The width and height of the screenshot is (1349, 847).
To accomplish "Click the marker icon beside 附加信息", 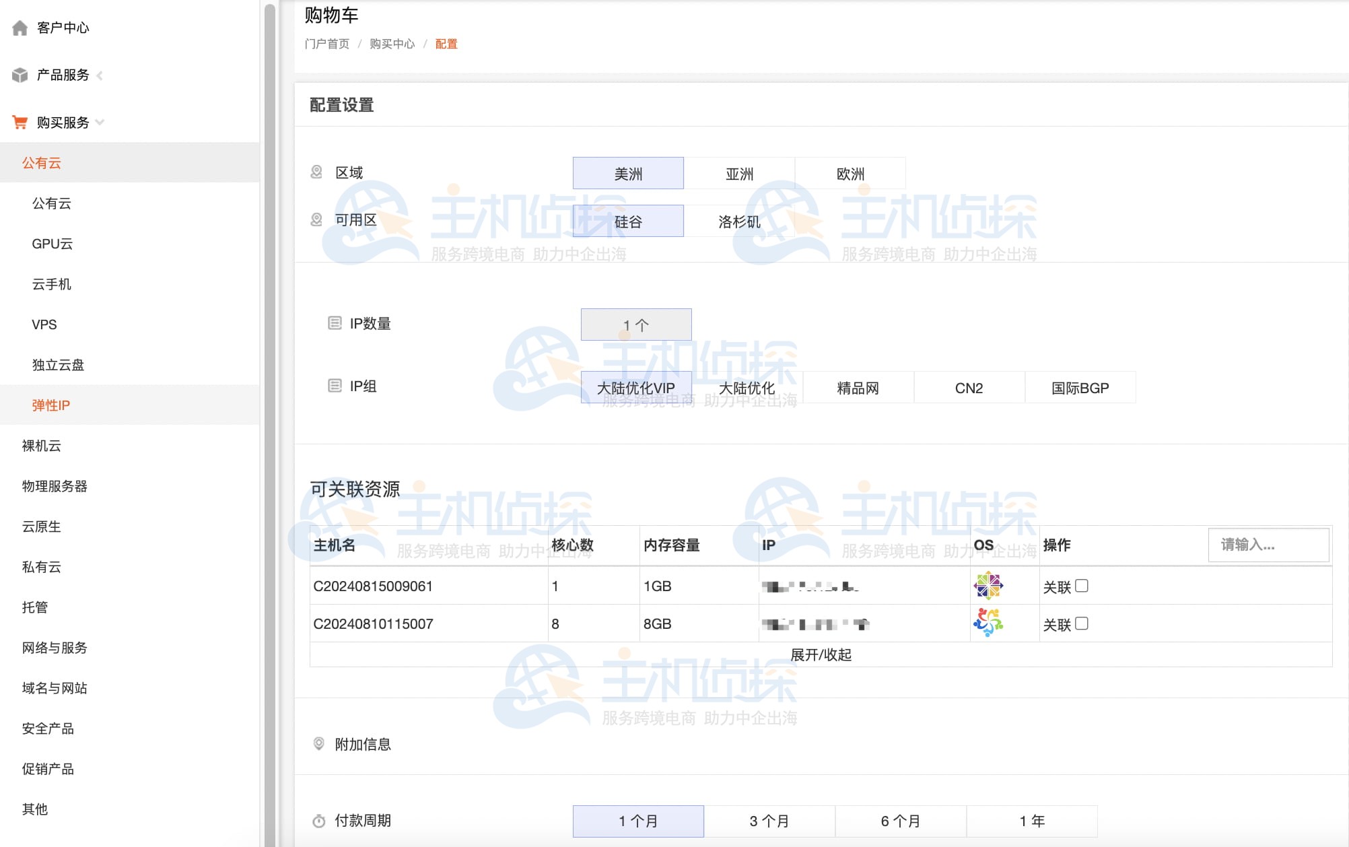I will [x=319, y=744].
